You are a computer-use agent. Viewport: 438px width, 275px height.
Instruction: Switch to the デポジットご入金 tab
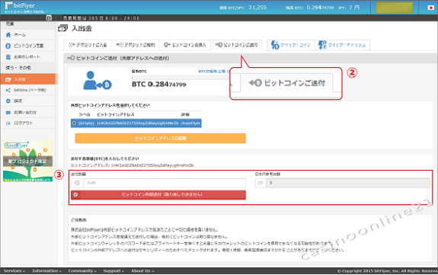click(x=88, y=45)
